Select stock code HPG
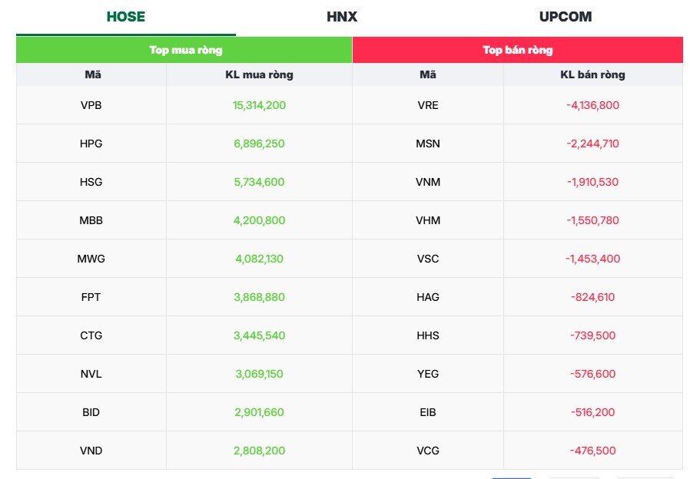 (91, 144)
